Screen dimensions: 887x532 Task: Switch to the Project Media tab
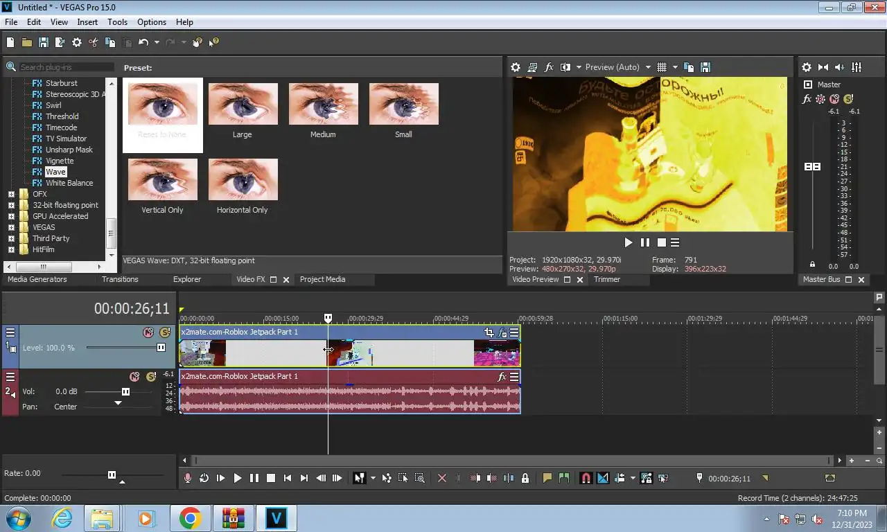[322, 279]
